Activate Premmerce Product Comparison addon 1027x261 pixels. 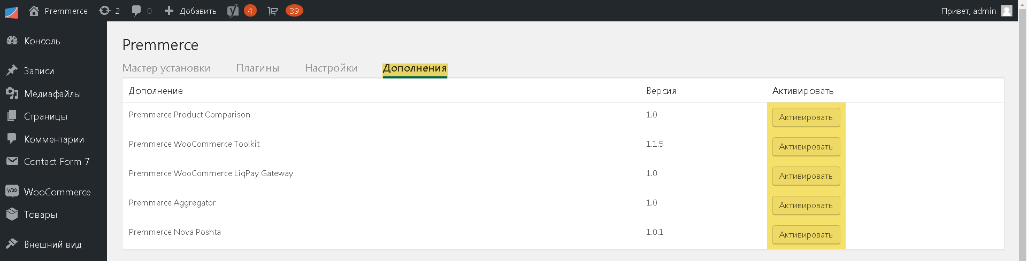806,117
